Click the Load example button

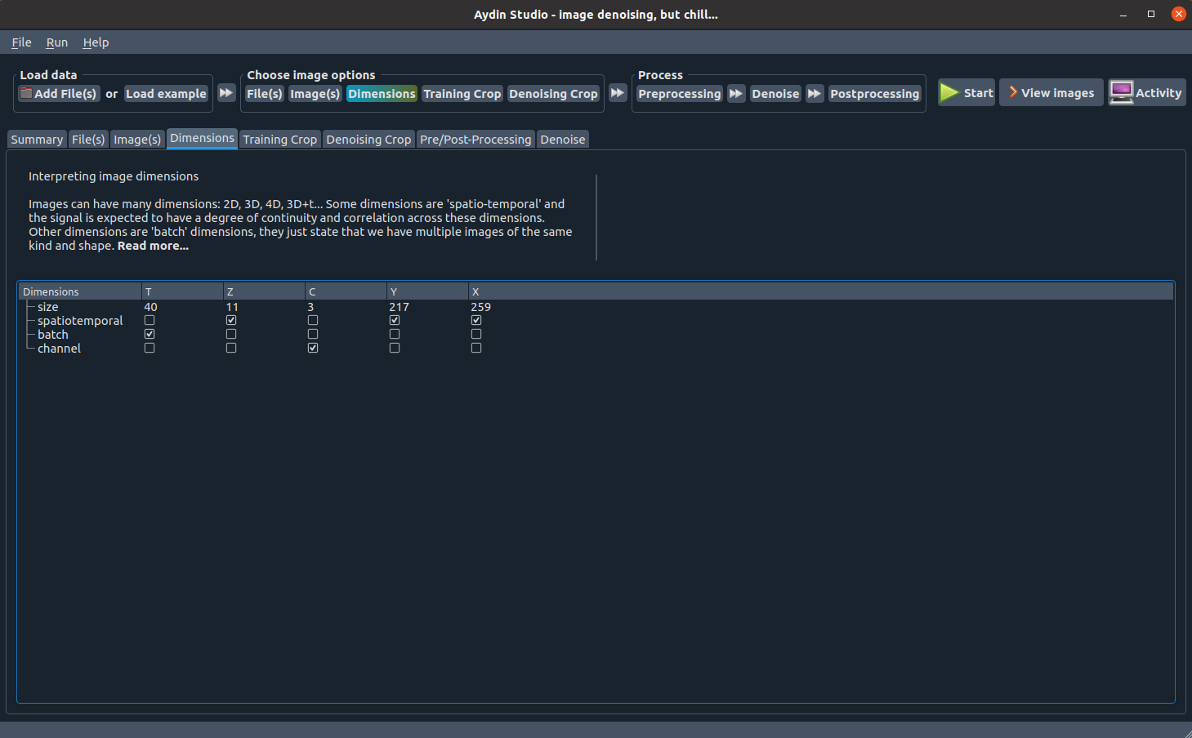point(166,94)
